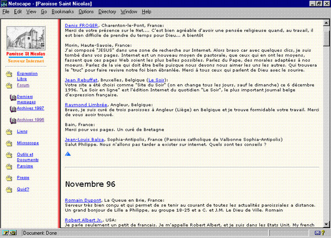Click the scrollbar down arrow
The height and width of the screenshot is (238, 331).
tap(326, 225)
